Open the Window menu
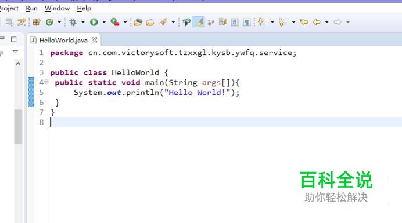This screenshot has height=223, width=402. 57,9
